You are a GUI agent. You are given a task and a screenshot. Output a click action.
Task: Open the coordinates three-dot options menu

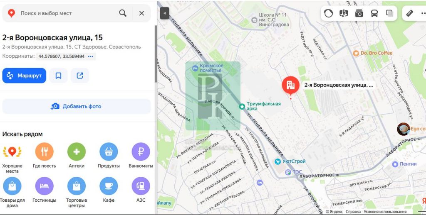tap(91, 56)
